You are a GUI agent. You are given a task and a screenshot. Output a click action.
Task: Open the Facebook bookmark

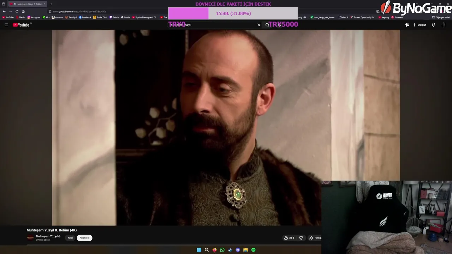85,17
